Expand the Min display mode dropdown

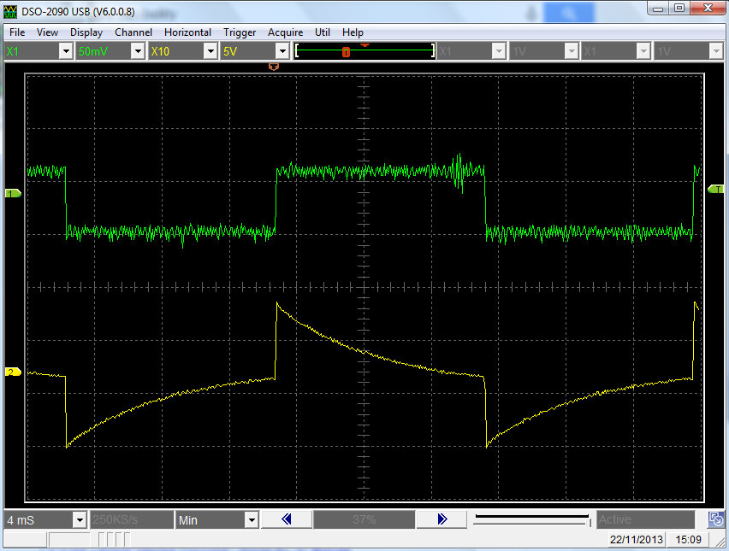click(x=251, y=519)
